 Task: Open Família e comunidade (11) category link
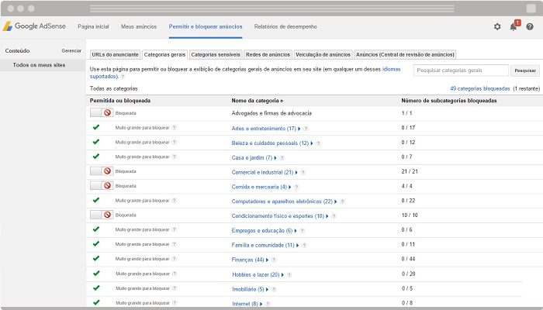(263, 246)
